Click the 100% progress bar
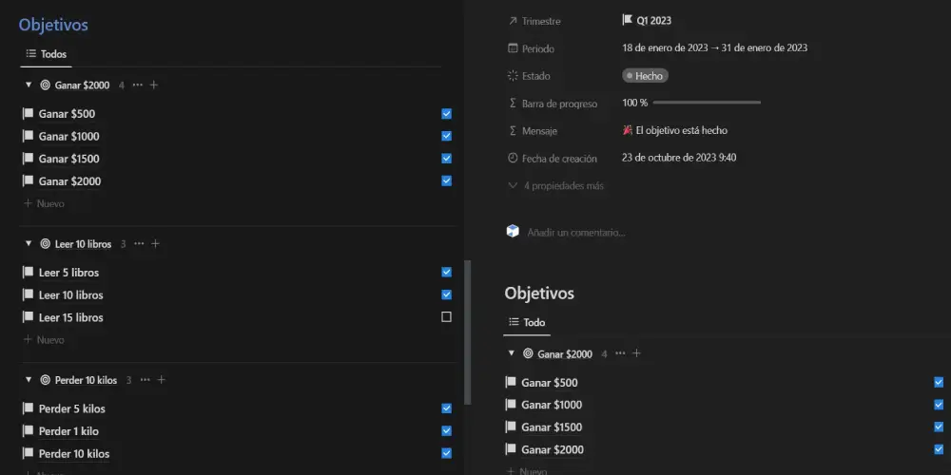 pyautogui.click(x=706, y=103)
